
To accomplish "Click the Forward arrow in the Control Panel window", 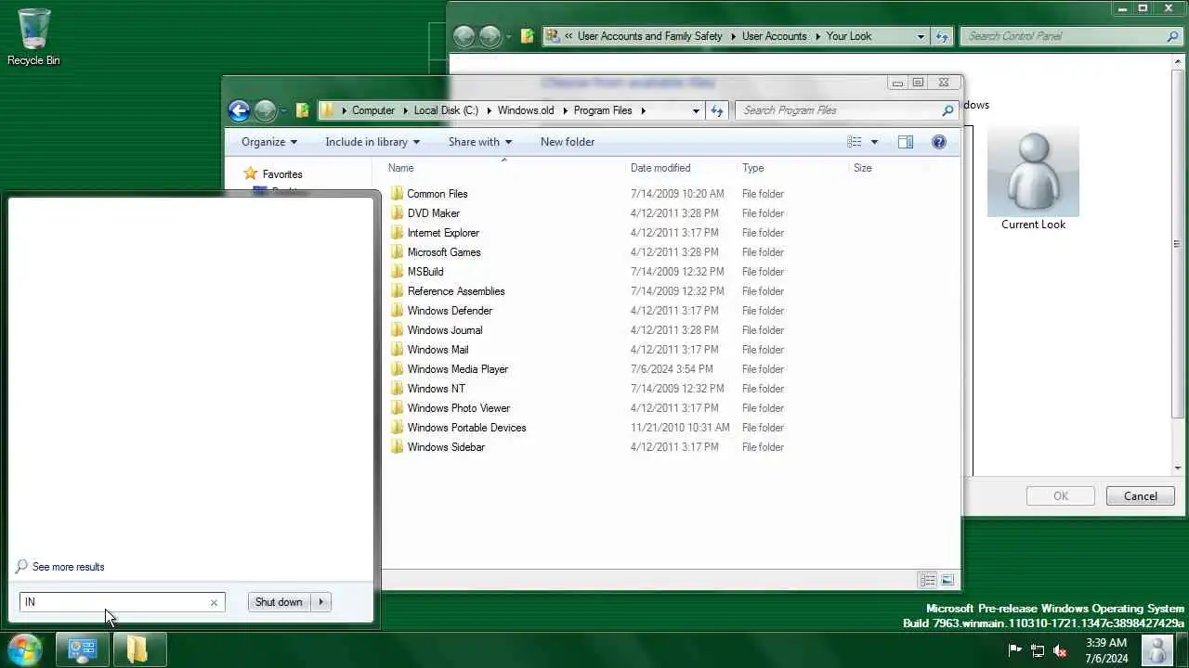I will 490,36.
